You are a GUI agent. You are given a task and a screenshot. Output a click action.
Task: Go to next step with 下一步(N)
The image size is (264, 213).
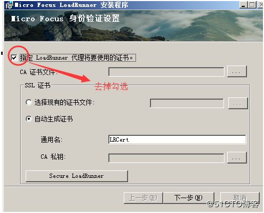[189, 198]
